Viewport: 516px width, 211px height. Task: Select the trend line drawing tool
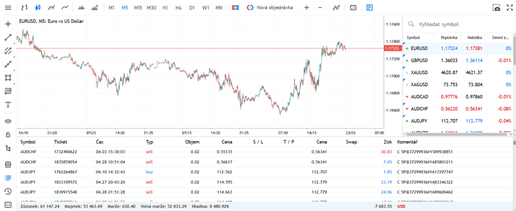[x=8, y=37]
